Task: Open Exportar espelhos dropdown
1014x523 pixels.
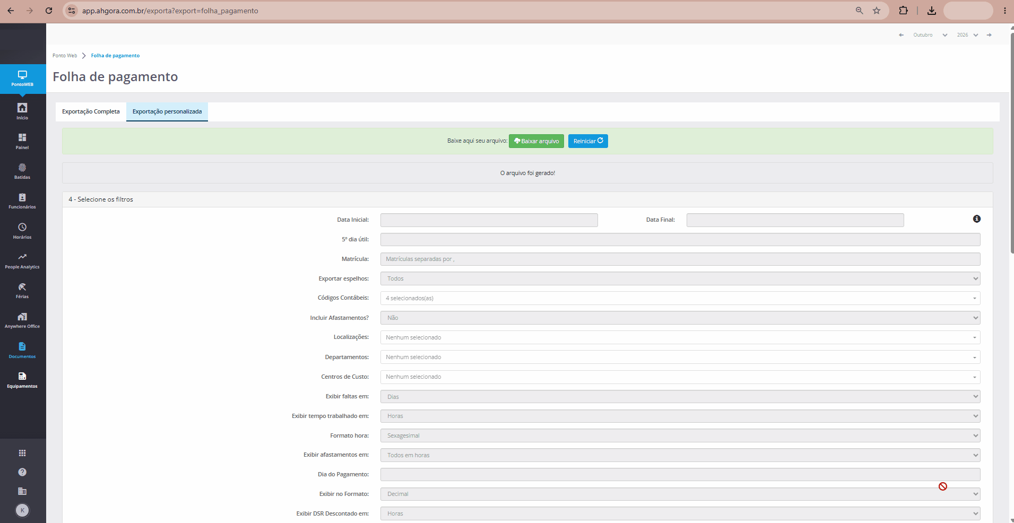Action: click(680, 278)
